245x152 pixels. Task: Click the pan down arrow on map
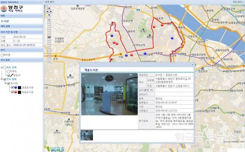49,15
